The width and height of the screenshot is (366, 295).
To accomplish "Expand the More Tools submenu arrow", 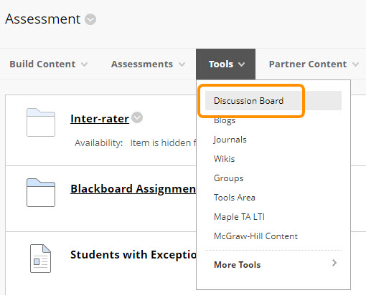I will (x=334, y=263).
